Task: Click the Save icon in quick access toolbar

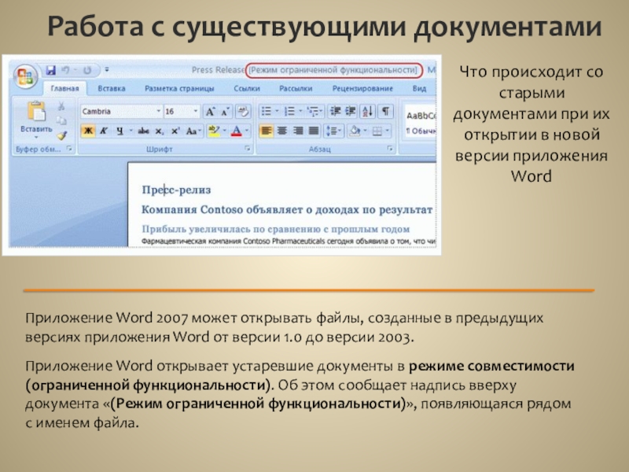Action: click(51, 70)
